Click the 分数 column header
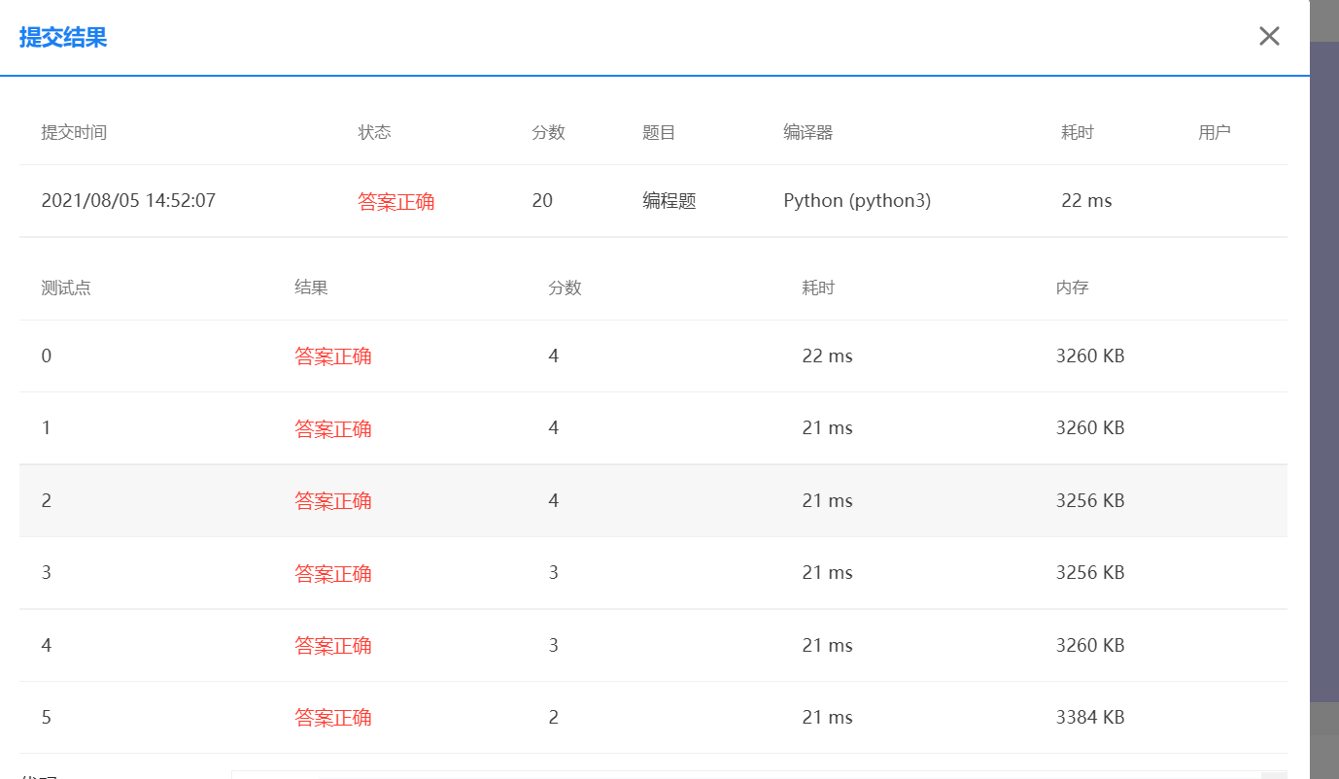1339x779 pixels. click(548, 132)
